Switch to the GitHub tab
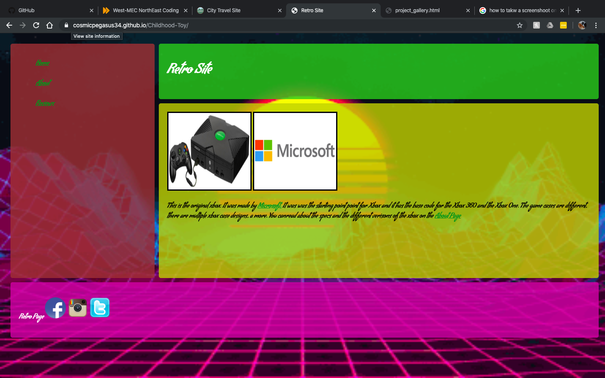 coord(50,10)
